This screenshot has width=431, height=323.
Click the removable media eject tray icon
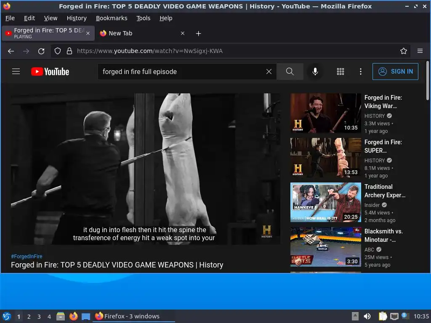[x=355, y=316]
